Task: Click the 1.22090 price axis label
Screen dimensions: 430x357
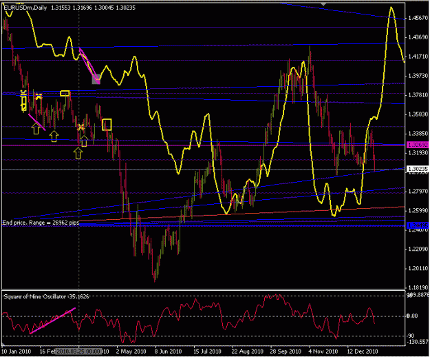Action: [x=418, y=249]
